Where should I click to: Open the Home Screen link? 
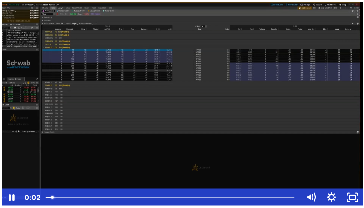(x=292, y=5)
